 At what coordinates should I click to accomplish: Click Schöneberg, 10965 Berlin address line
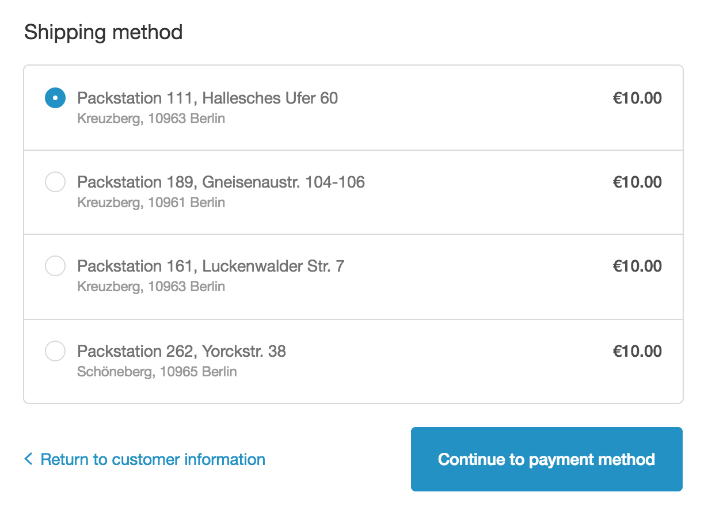(157, 372)
